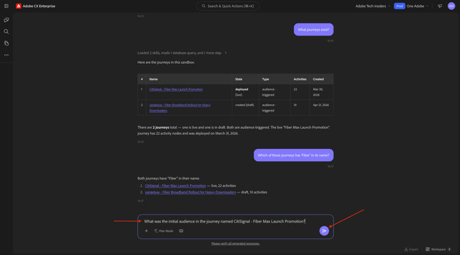Open CitiSignal link in the numbered list
The image size is (460, 255).
click(x=175, y=186)
